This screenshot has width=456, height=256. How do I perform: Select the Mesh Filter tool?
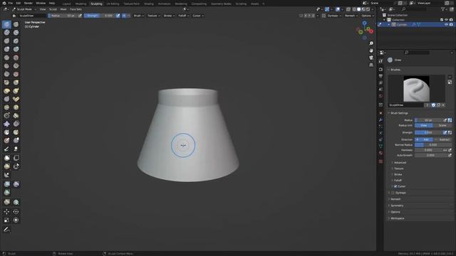click(x=6, y=184)
